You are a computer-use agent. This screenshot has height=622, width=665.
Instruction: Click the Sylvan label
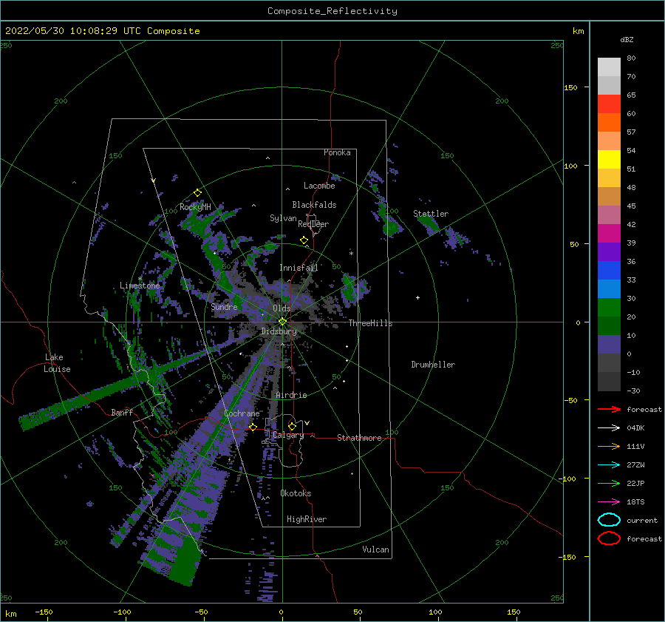283,218
